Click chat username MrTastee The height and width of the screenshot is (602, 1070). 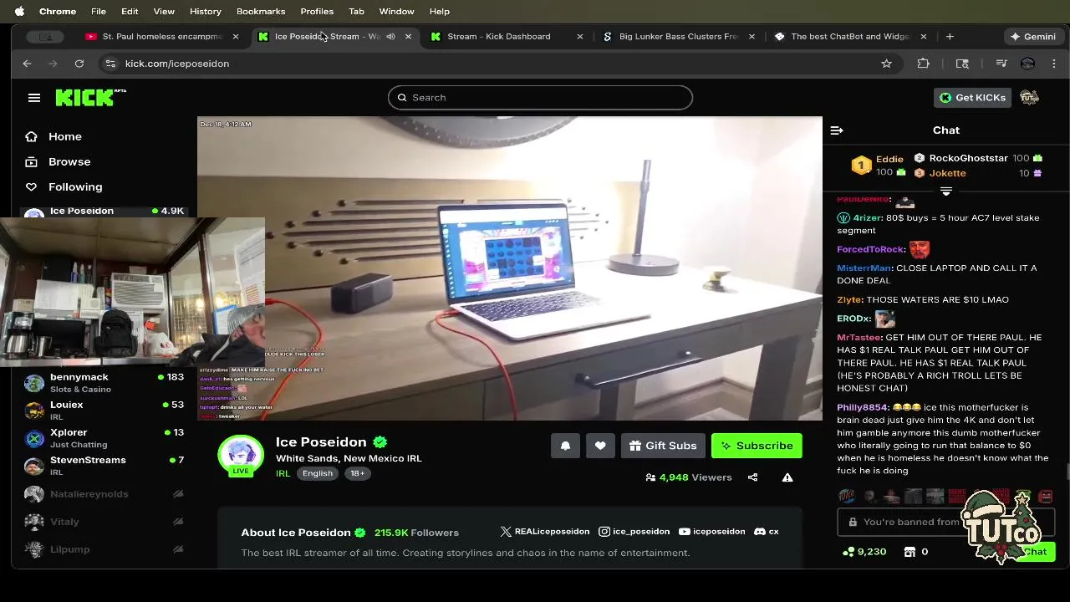click(x=859, y=338)
